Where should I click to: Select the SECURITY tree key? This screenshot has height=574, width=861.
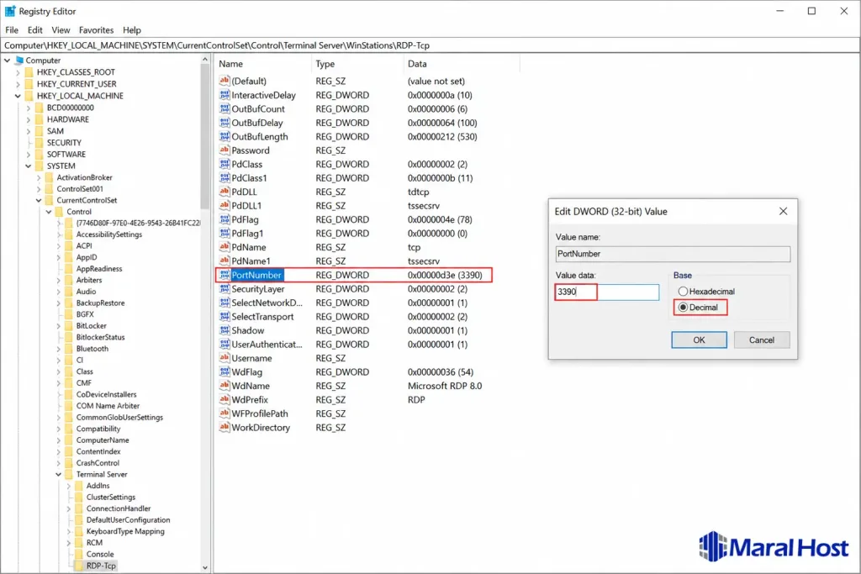click(x=64, y=143)
